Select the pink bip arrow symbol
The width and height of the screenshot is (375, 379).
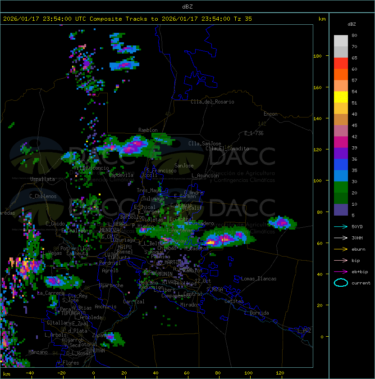click(341, 260)
